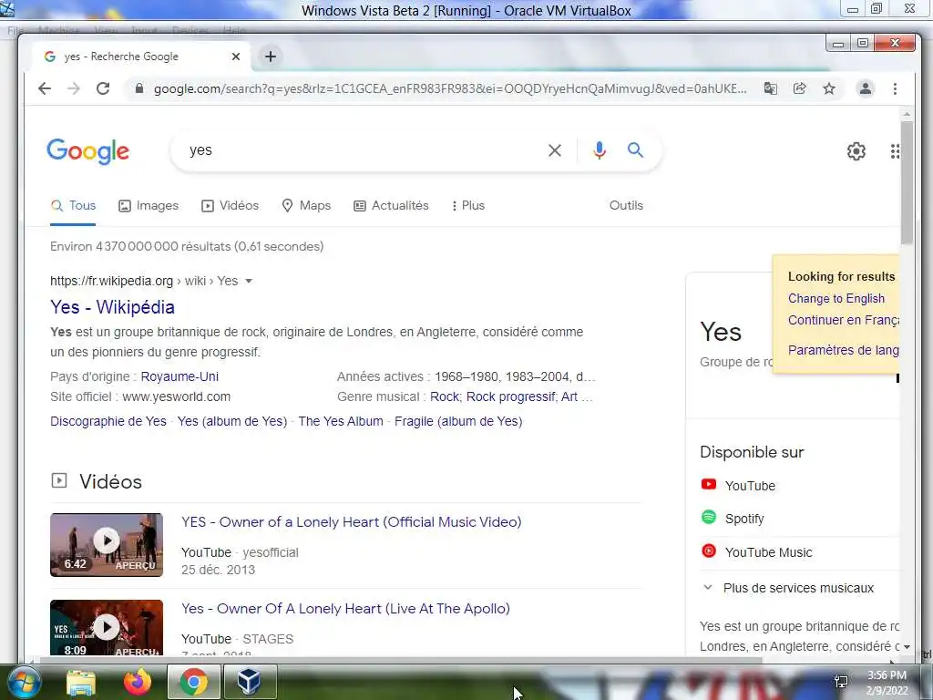Click the Chrome address bar URL
This screenshot has height=700, width=933.
point(450,88)
